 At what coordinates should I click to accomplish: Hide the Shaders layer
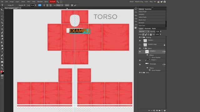tap(140, 41)
